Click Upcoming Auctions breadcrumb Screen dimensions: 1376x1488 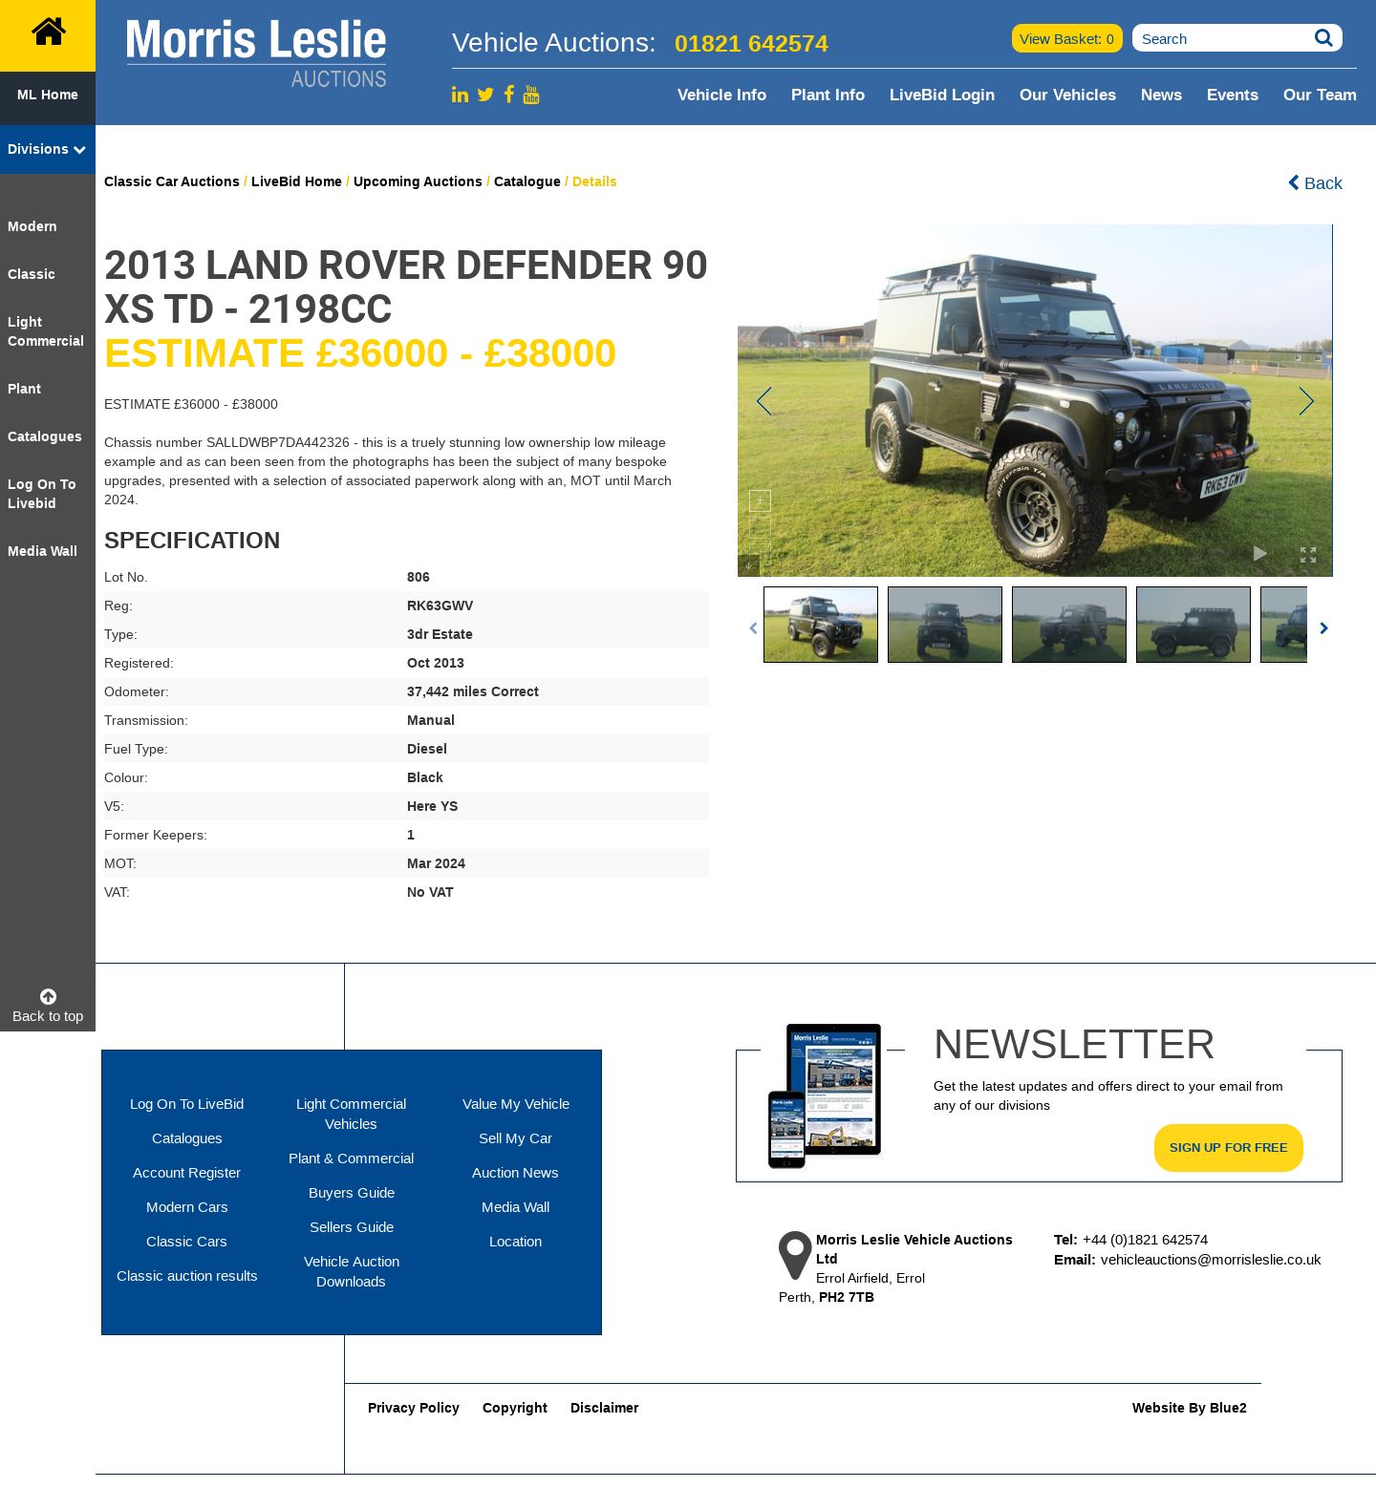pos(418,181)
